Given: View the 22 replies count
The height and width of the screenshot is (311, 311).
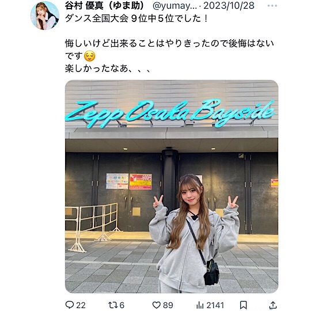Looking at the screenshot, I should click(x=81, y=305).
